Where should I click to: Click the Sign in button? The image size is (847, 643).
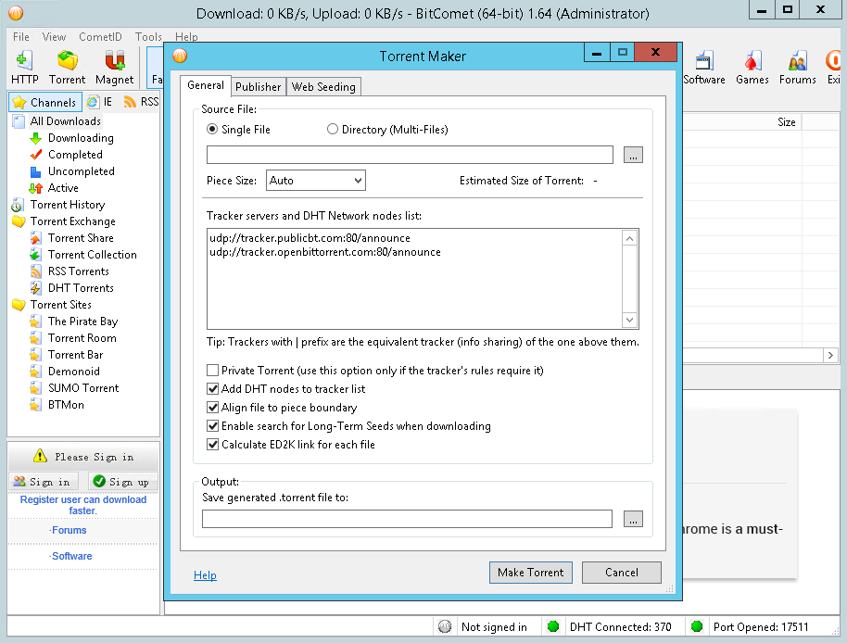(43, 481)
